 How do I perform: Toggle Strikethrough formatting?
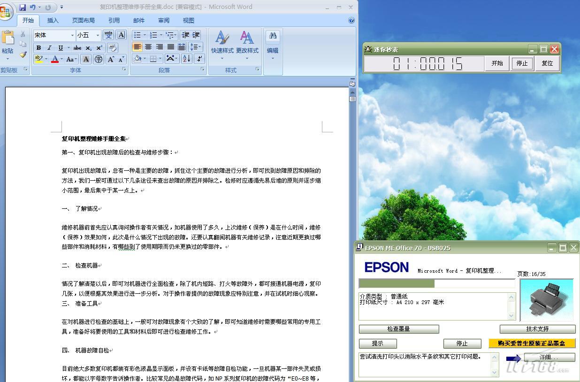[77, 47]
